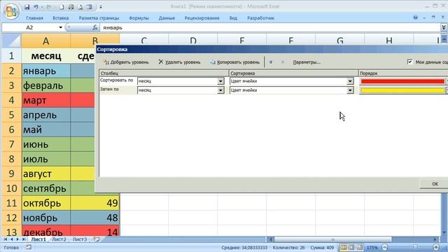Open first row 'Цвет ячейки' dropdown
The width and height of the screenshot is (448, 252).
pos(350,81)
